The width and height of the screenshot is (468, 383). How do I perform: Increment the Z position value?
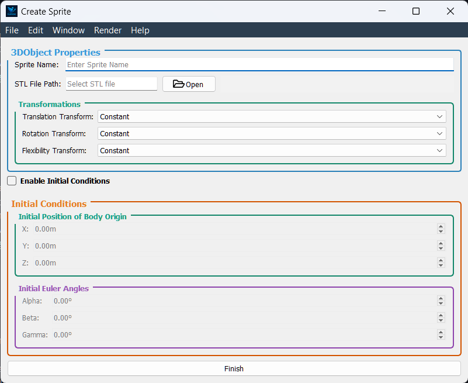[x=441, y=260]
